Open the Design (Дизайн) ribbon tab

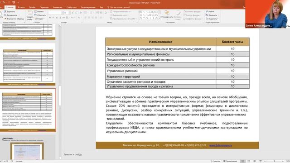32,7
